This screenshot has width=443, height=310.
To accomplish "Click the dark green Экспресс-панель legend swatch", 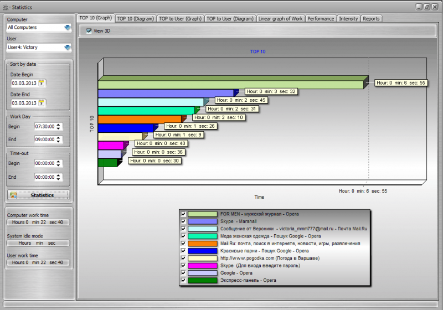I will click(x=203, y=280).
